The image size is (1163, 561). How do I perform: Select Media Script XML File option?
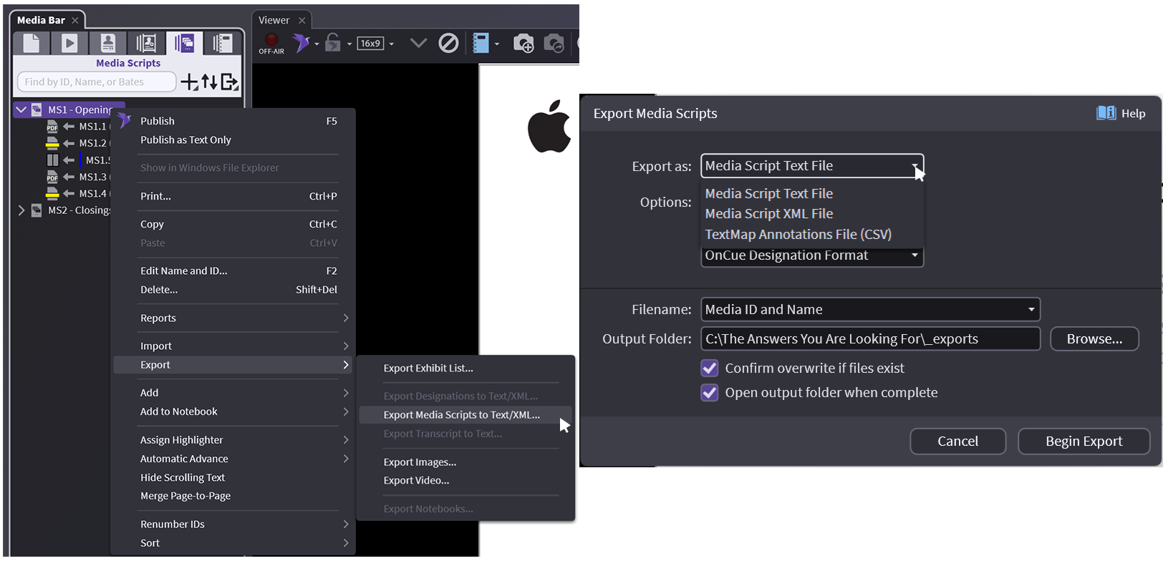tap(769, 214)
